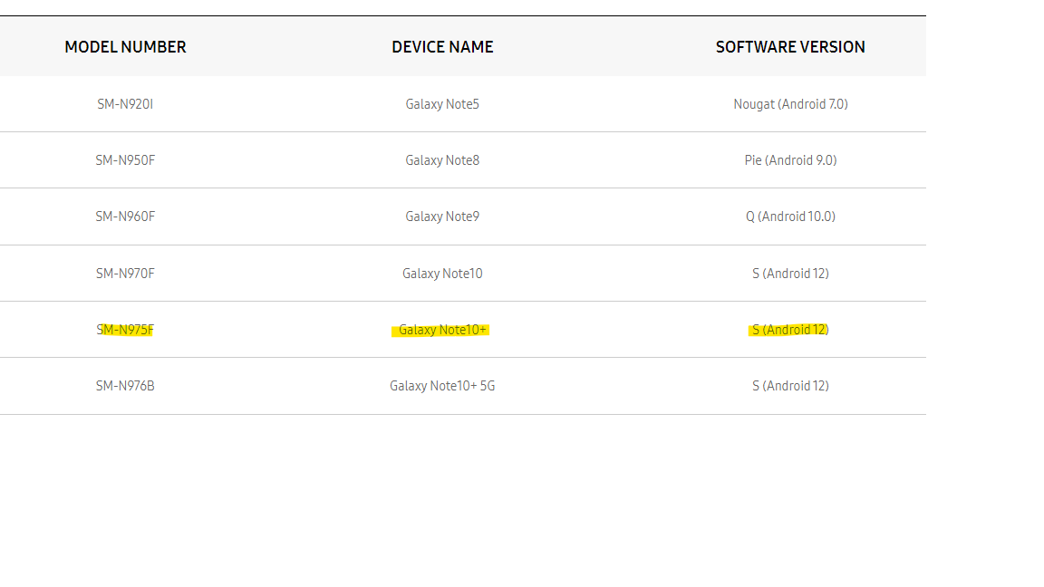Screen dimensions: 1044x587
Task: Select Nougat (Android 7.0) software version
Action: (x=790, y=103)
